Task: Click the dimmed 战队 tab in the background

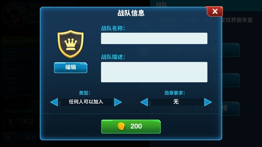Action: point(161,5)
